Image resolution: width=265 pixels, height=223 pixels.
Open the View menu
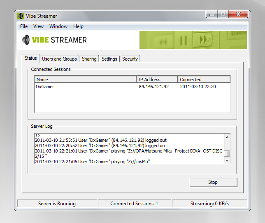[x=38, y=26]
